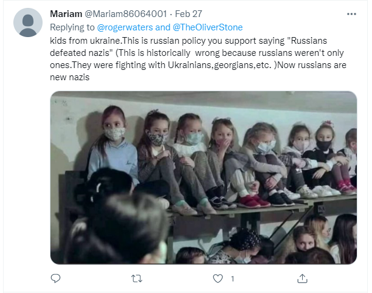Click the tweet's last line 'new nazis'
This screenshot has height=293, width=372.
[x=69, y=77]
